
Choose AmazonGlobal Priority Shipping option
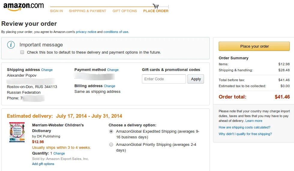click(x=111, y=145)
